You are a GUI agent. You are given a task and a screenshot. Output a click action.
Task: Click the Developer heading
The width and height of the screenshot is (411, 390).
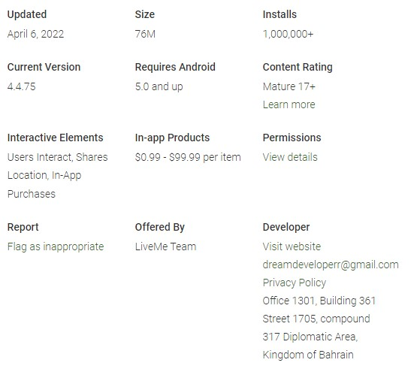[286, 227]
